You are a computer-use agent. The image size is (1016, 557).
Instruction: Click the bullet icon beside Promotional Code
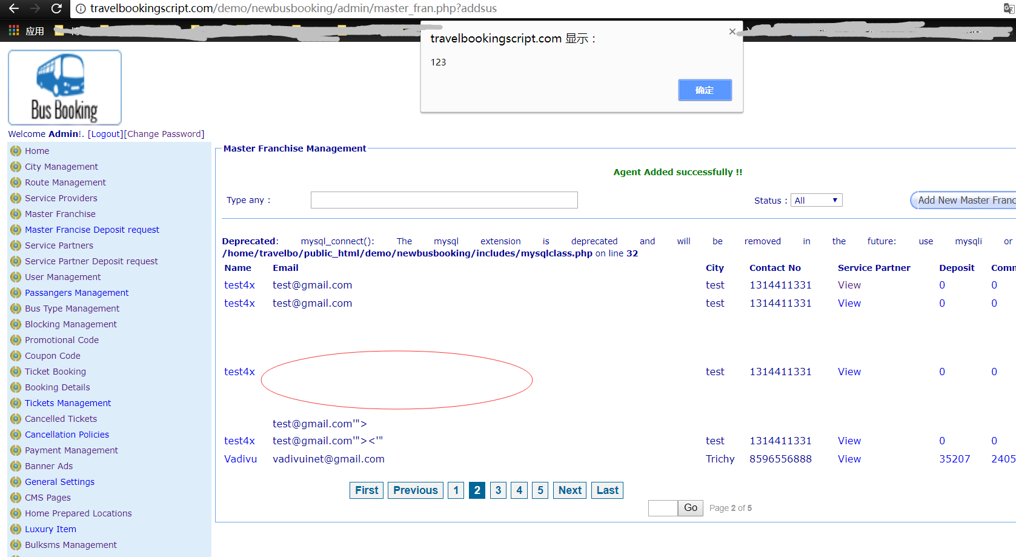[16, 340]
